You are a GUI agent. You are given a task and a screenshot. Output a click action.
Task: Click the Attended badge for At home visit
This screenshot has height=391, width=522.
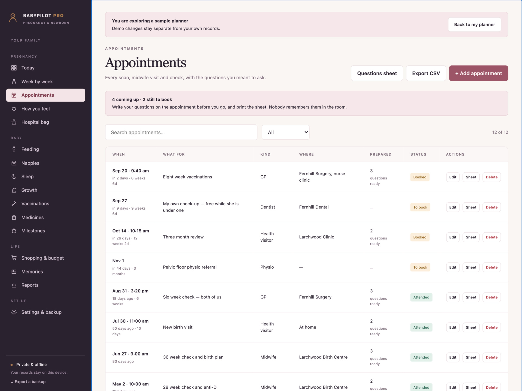coord(421,327)
